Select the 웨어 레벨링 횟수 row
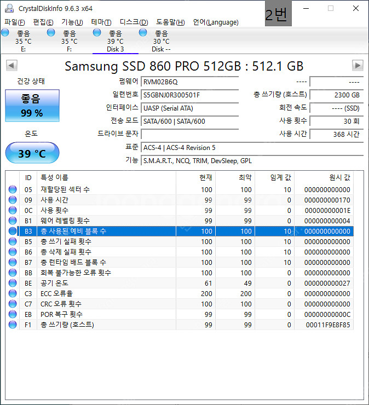The width and height of the screenshot is (369, 405). coord(180,221)
